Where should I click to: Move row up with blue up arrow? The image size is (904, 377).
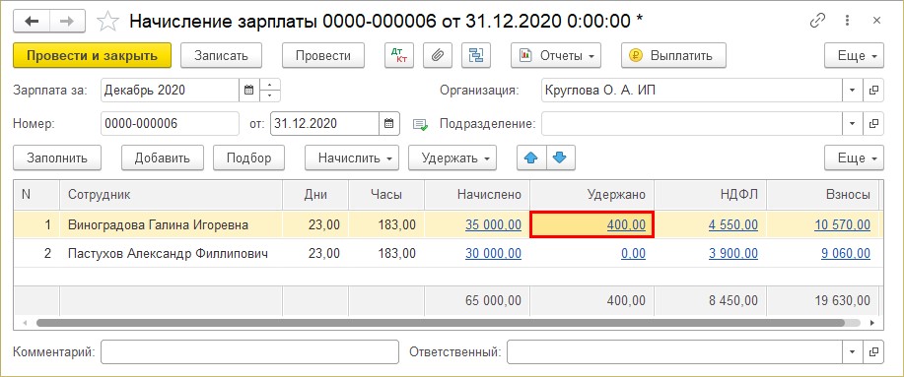pos(531,157)
